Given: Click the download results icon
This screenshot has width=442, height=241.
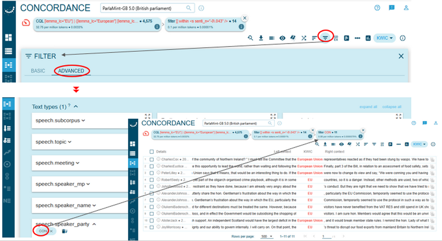Looking at the screenshot, I should pyautogui.click(x=261, y=38).
